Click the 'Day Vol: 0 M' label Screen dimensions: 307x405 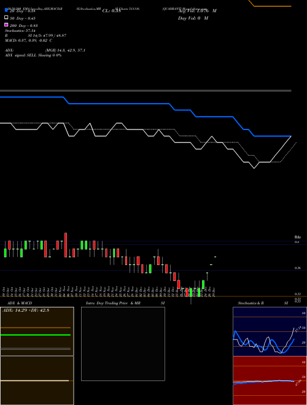pos(193,18)
